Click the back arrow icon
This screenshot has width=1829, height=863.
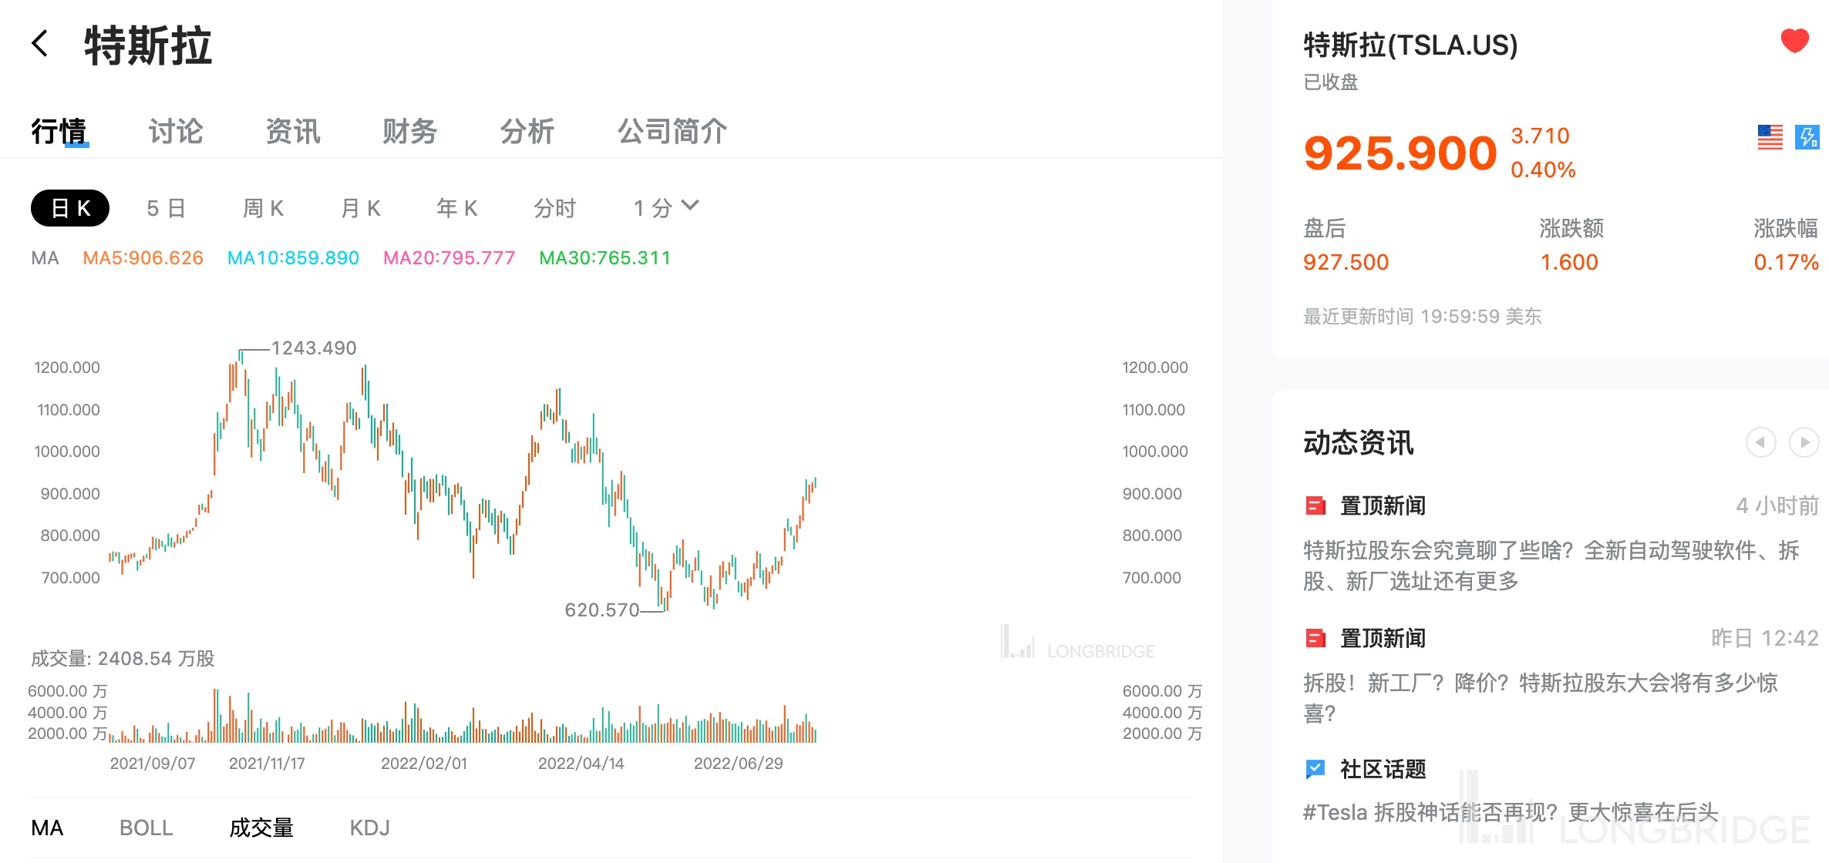coord(40,44)
